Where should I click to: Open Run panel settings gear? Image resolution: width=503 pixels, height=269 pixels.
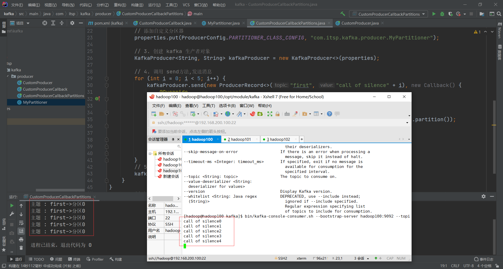[x=484, y=196]
